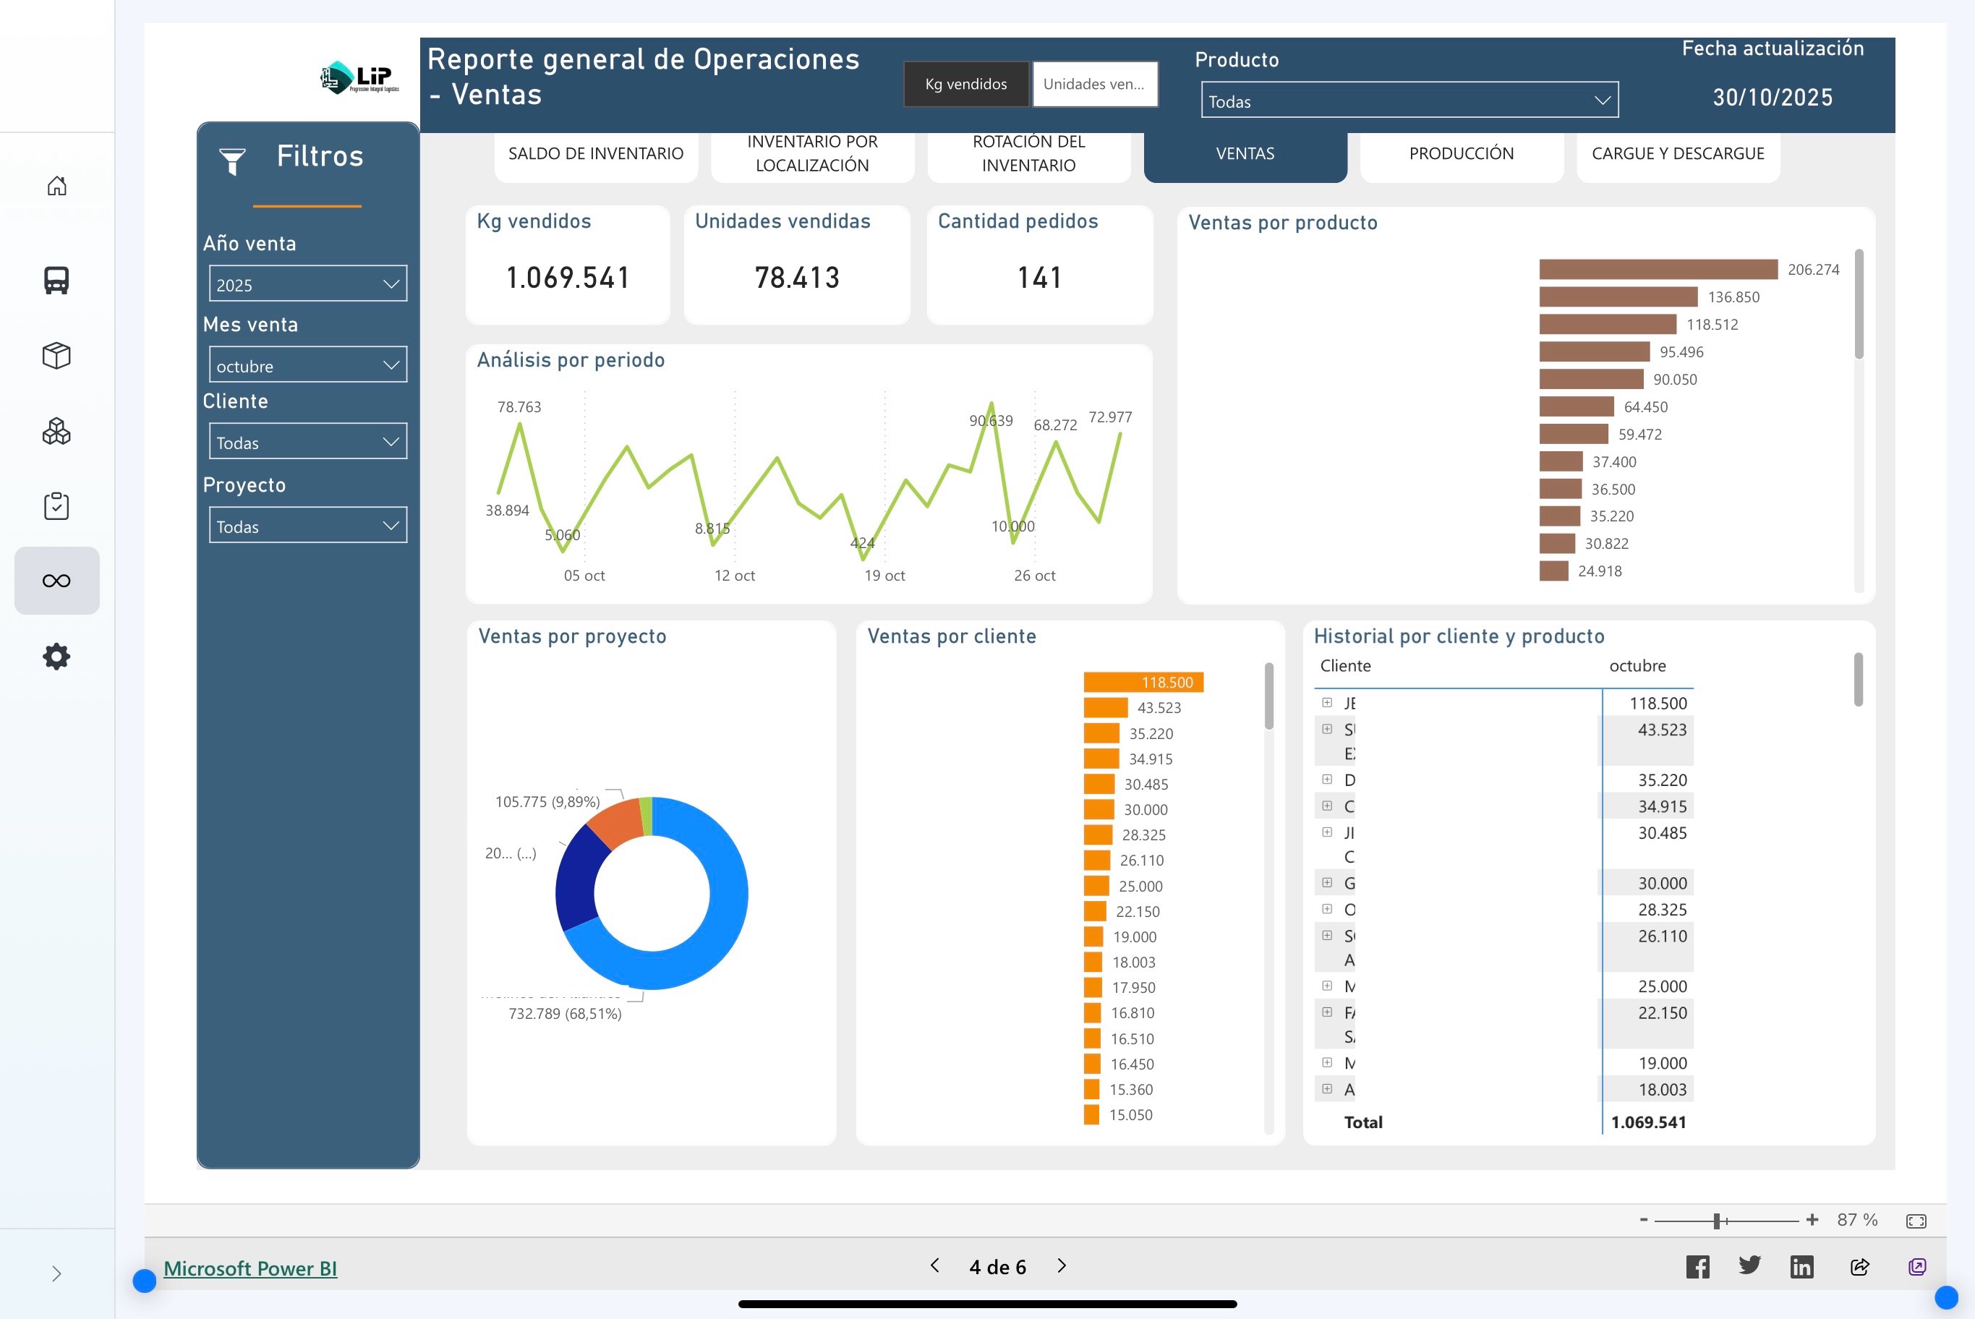The width and height of the screenshot is (1975, 1319).
Task: Select the home icon in the sidebar
Action: (x=56, y=186)
